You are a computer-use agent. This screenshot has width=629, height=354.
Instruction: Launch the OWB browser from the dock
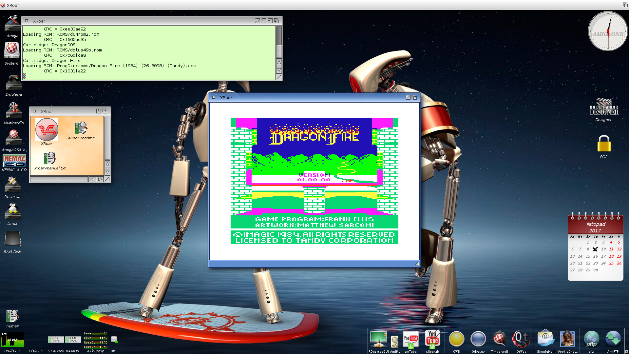tap(456, 339)
